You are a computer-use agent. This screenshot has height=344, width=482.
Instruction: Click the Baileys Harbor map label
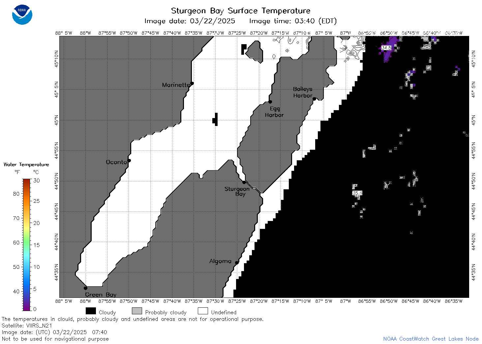pyautogui.click(x=303, y=92)
